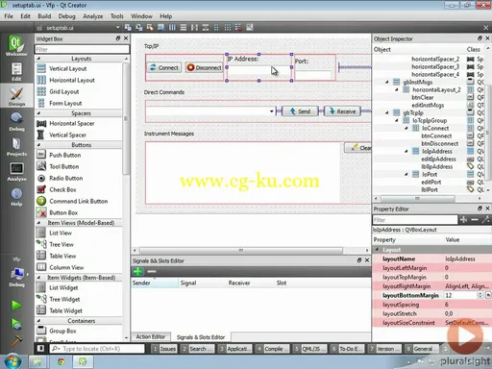This screenshot has width=492, height=369.
Task: Open the Analyze menu
Action: pyautogui.click(x=93, y=16)
